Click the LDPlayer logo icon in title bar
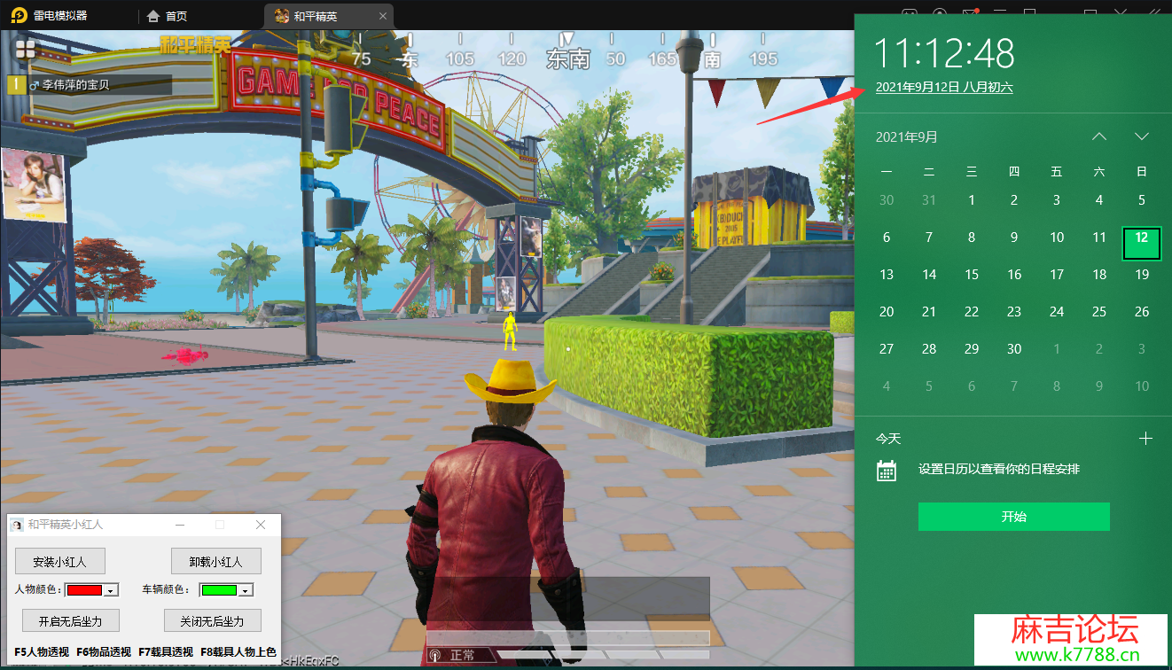 tap(17, 16)
